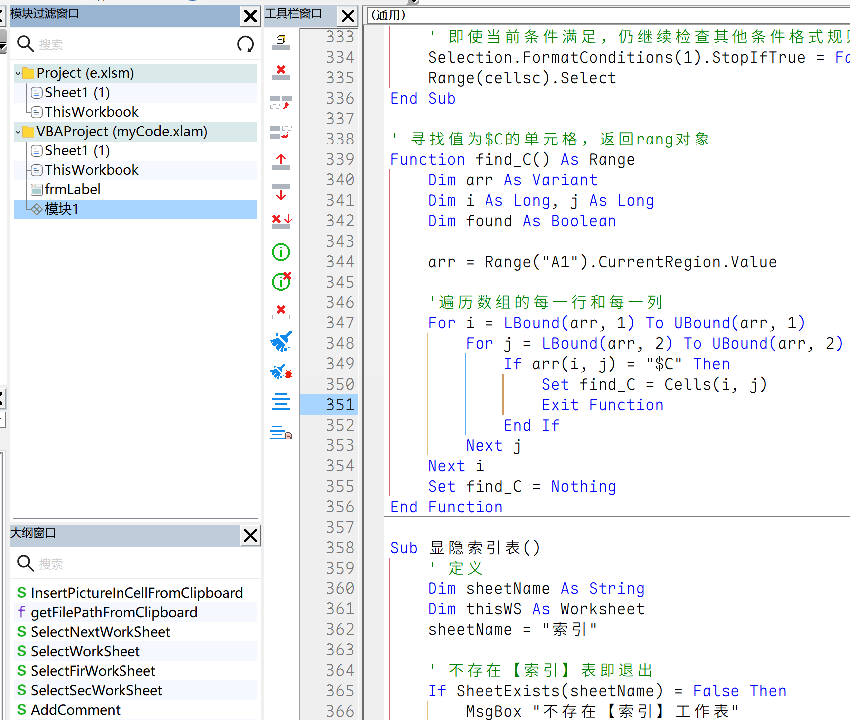Image resolution: width=850 pixels, height=720 pixels.
Task: Click the format-and-save icon with disk
Action: 281,432
